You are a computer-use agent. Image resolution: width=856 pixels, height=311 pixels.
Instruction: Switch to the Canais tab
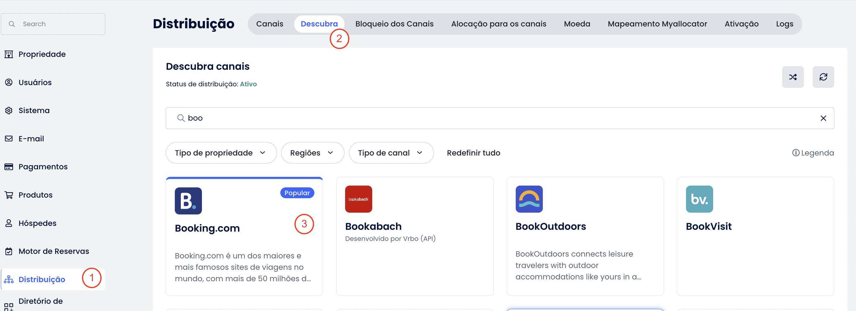[269, 24]
